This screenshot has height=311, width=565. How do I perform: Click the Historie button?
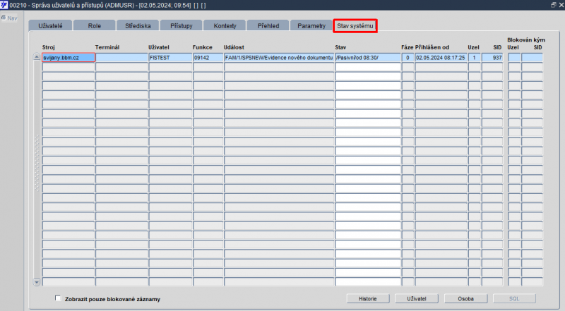(368, 299)
